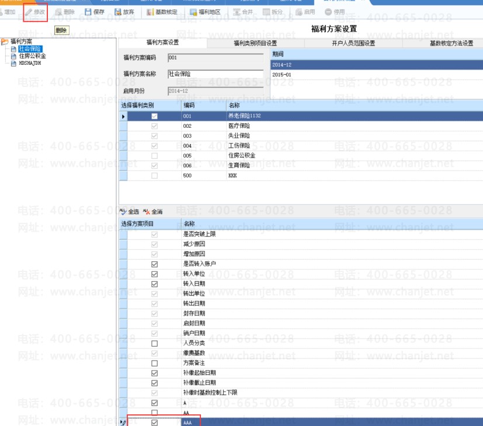Screen dimensions: 483x426
Task: Tick the 住房公积金 welfare category checkbox
Action: pyautogui.click(x=154, y=156)
